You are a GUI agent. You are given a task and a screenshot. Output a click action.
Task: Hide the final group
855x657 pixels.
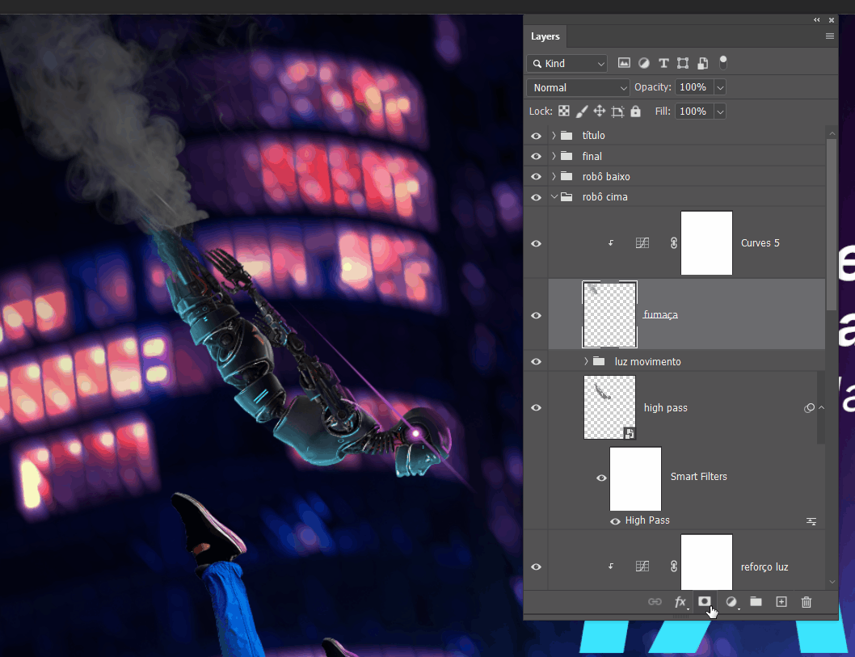(536, 157)
